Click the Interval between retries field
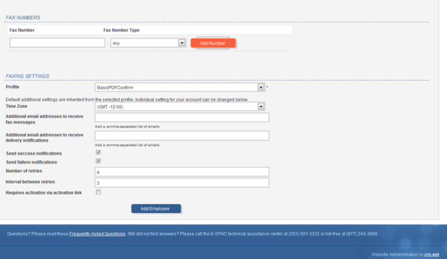This screenshot has width=447, height=259. pos(182,183)
